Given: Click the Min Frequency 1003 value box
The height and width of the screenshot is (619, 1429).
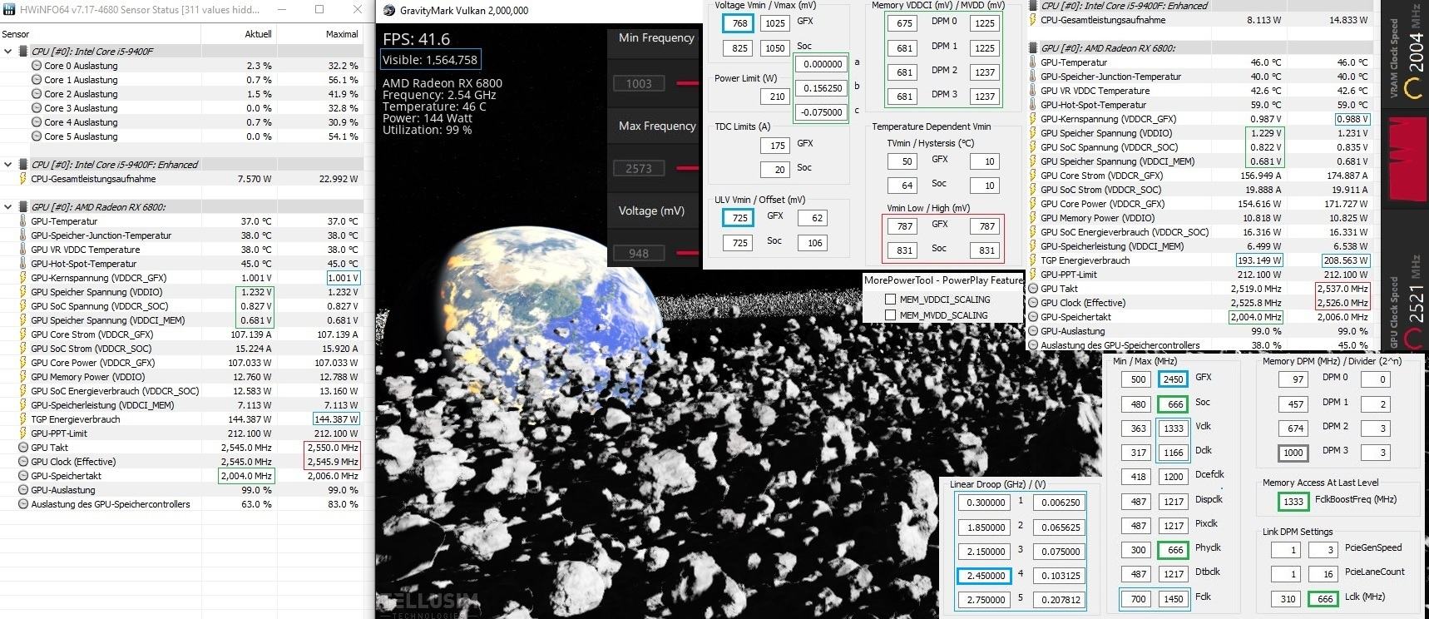Looking at the screenshot, I should [x=639, y=83].
